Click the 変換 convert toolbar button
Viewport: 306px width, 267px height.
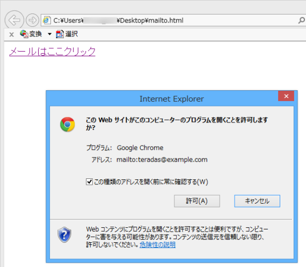pos(31,34)
